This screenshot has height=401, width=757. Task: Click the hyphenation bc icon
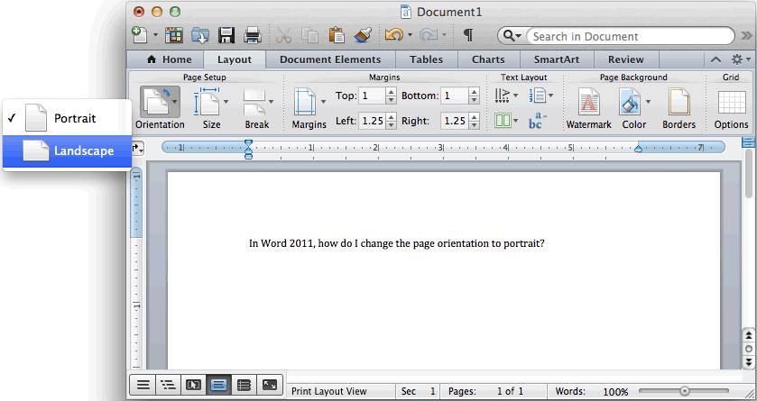(x=538, y=121)
